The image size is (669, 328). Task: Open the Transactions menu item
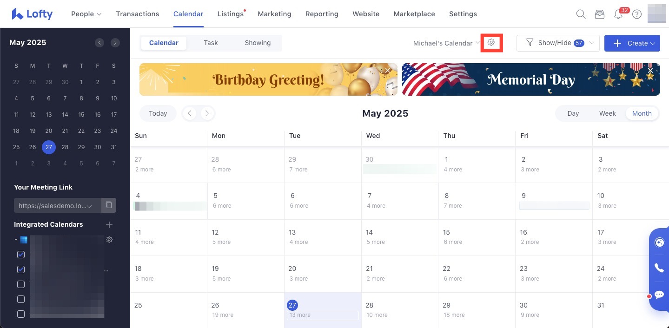[x=137, y=14]
